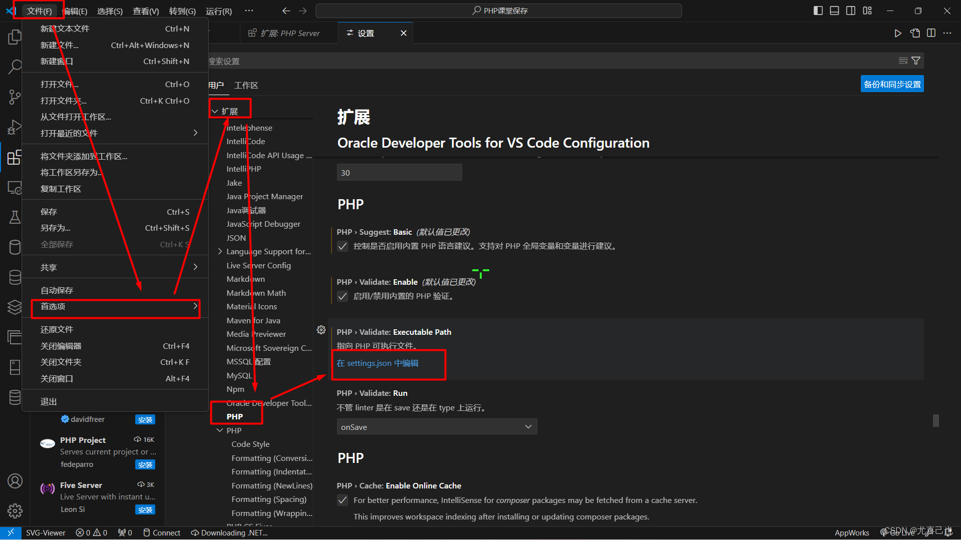Toggle secondary side bar layout icon
This screenshot has height=540, width=961.
[x=851, y=11]
